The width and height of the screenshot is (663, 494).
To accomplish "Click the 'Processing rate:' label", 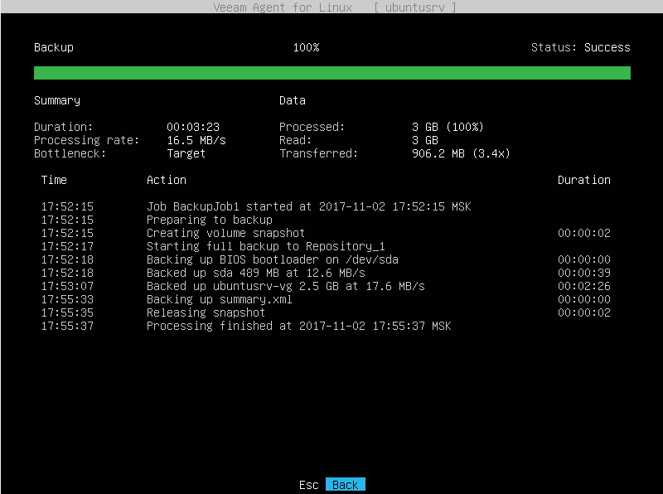I will click(x=86, y=140).
